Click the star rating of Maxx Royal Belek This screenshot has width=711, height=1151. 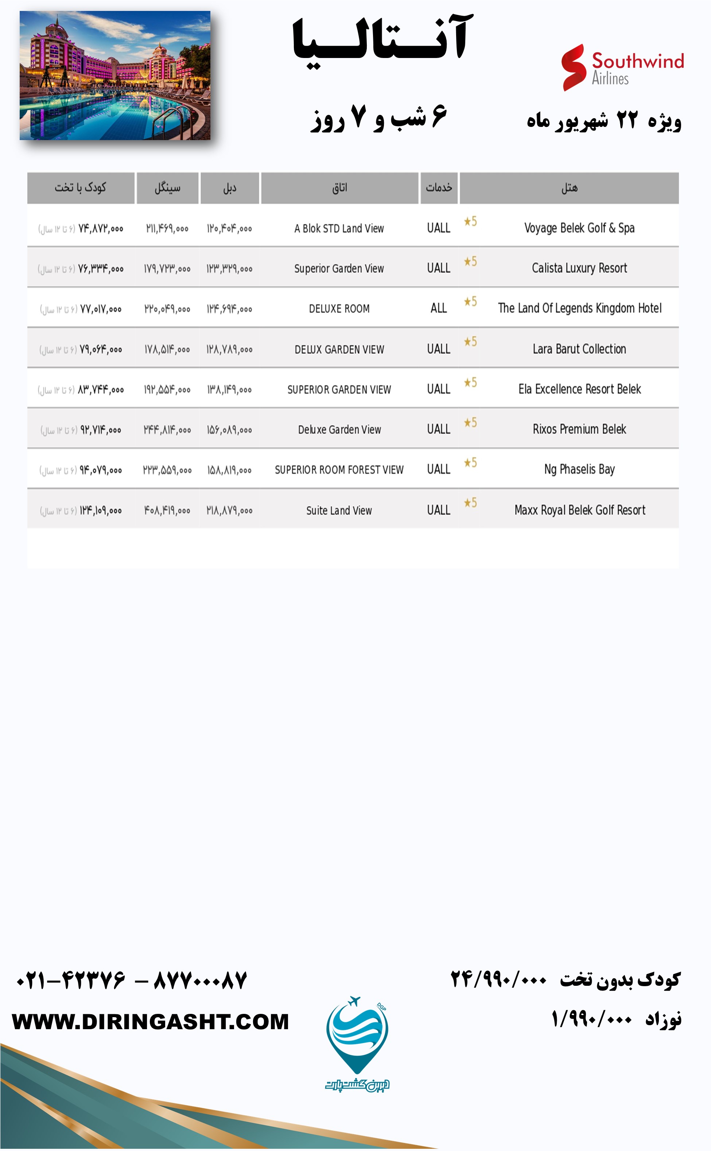470,503
